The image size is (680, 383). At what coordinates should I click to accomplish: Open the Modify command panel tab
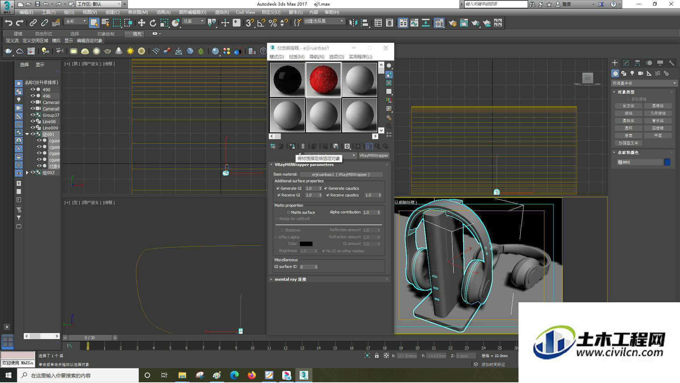(x=626, y=63)
